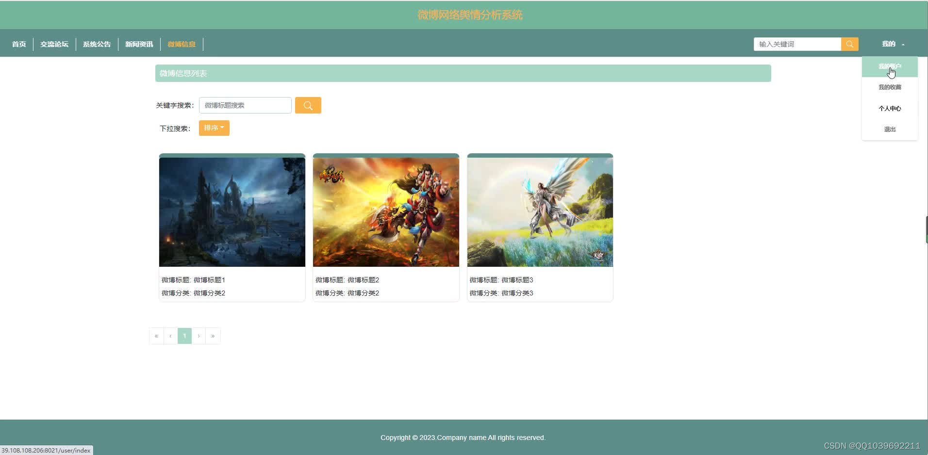
Task: Click the orange search button beside 微博标题搜索
Action: (308, 105)
